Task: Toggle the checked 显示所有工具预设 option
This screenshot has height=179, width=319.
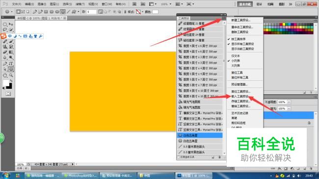Action: [x=242, y=44]
